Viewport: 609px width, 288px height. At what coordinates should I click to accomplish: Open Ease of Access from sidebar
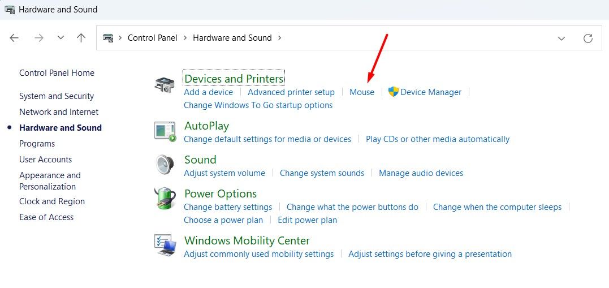click(x=46, y=217)
